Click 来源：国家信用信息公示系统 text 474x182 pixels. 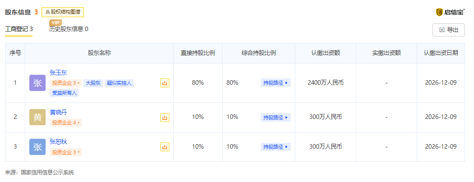pos(39,173)
